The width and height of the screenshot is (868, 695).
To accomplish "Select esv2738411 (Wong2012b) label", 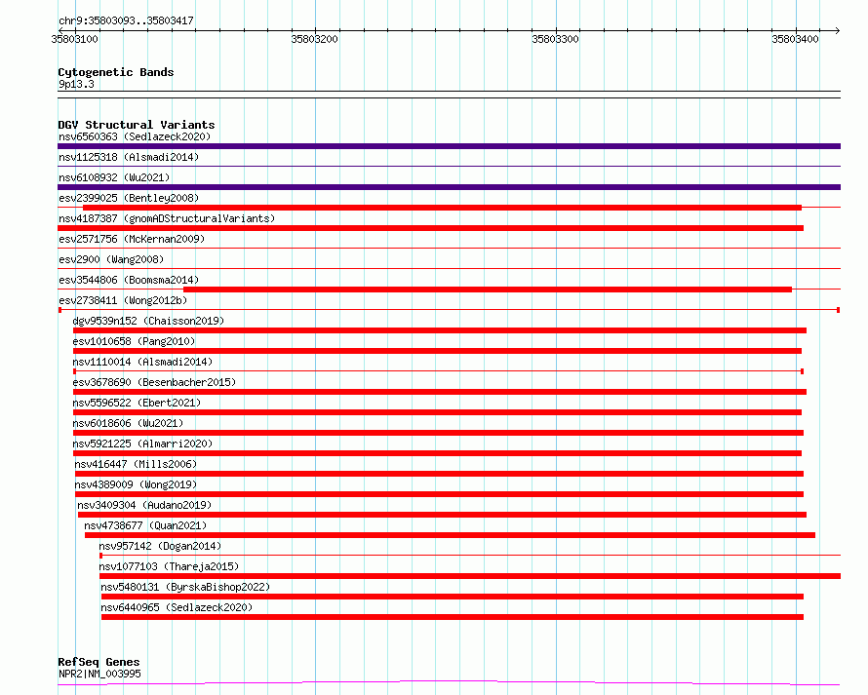I will [123, 300].
